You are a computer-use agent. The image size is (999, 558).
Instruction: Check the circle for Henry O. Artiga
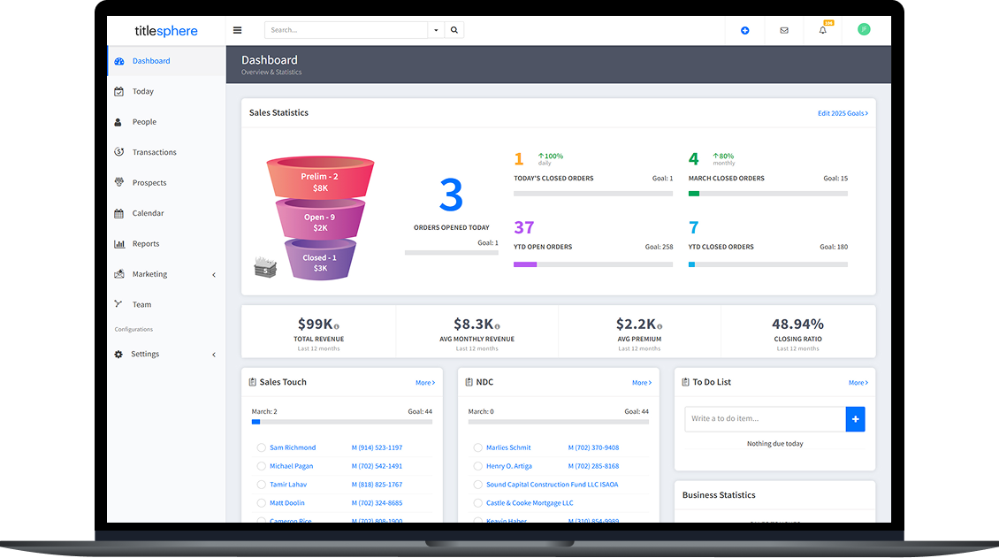(477, 466)
